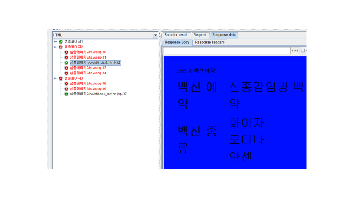Select the row 샘플페이지3/ts.wseq-36
Screen dimensions: 352x198
(88, 89)
